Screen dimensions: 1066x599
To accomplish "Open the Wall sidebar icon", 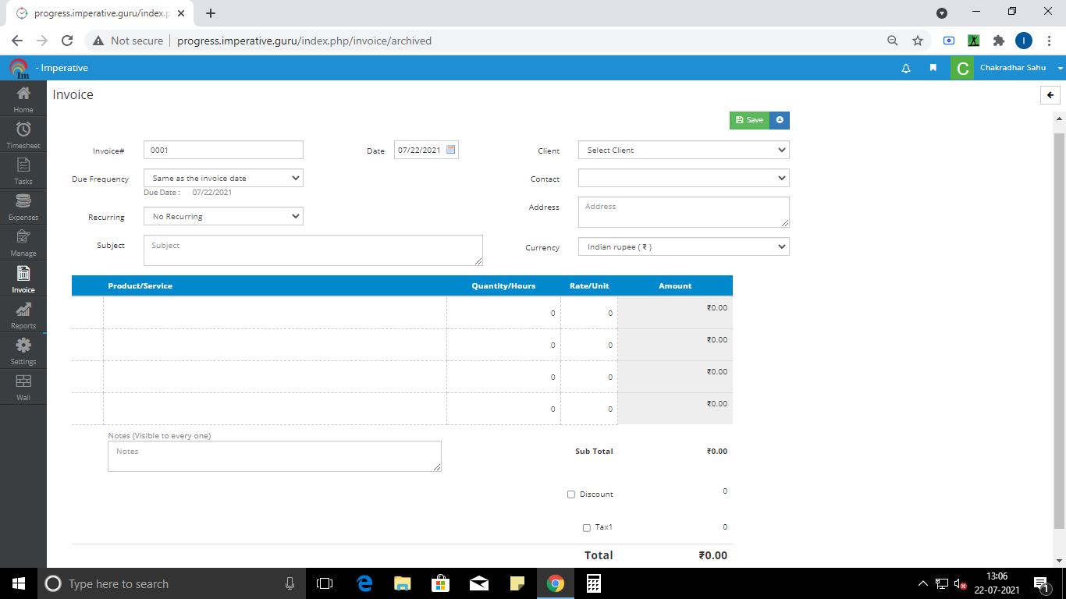I will [x=23, y=385].
